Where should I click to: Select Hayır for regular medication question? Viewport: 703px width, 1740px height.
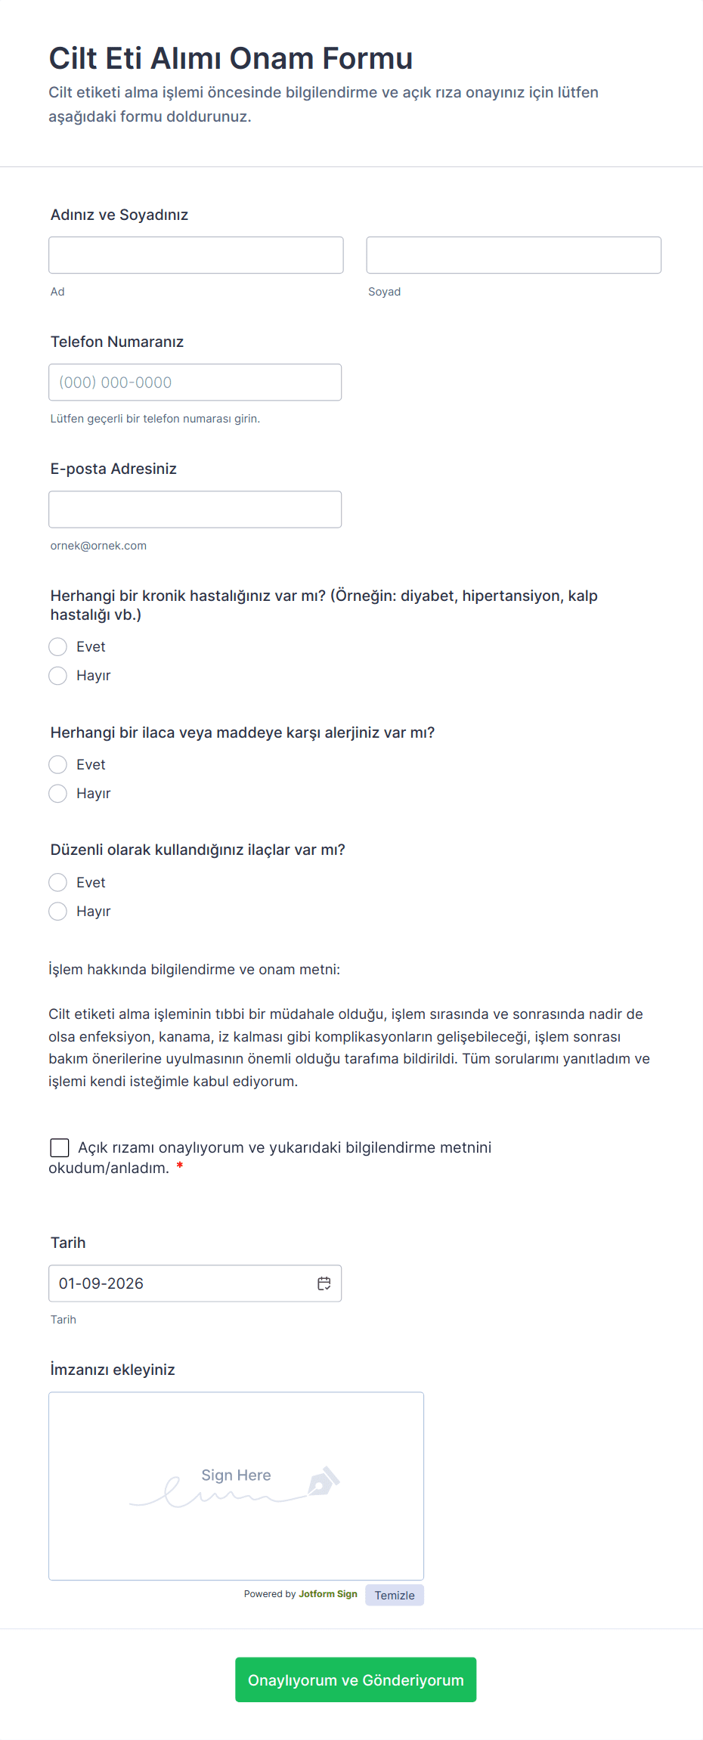(57, 911)
